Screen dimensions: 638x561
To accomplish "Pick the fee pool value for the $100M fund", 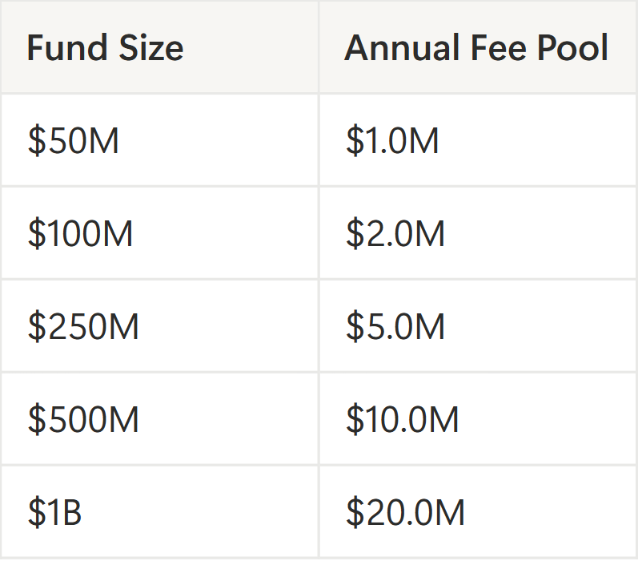I will point(395,235).
